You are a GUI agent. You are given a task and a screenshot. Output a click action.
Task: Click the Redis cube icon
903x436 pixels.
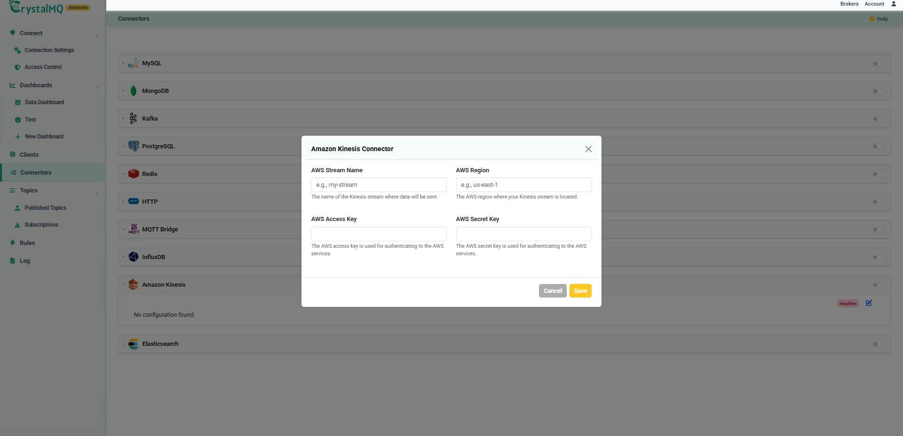tap(134, 174)
